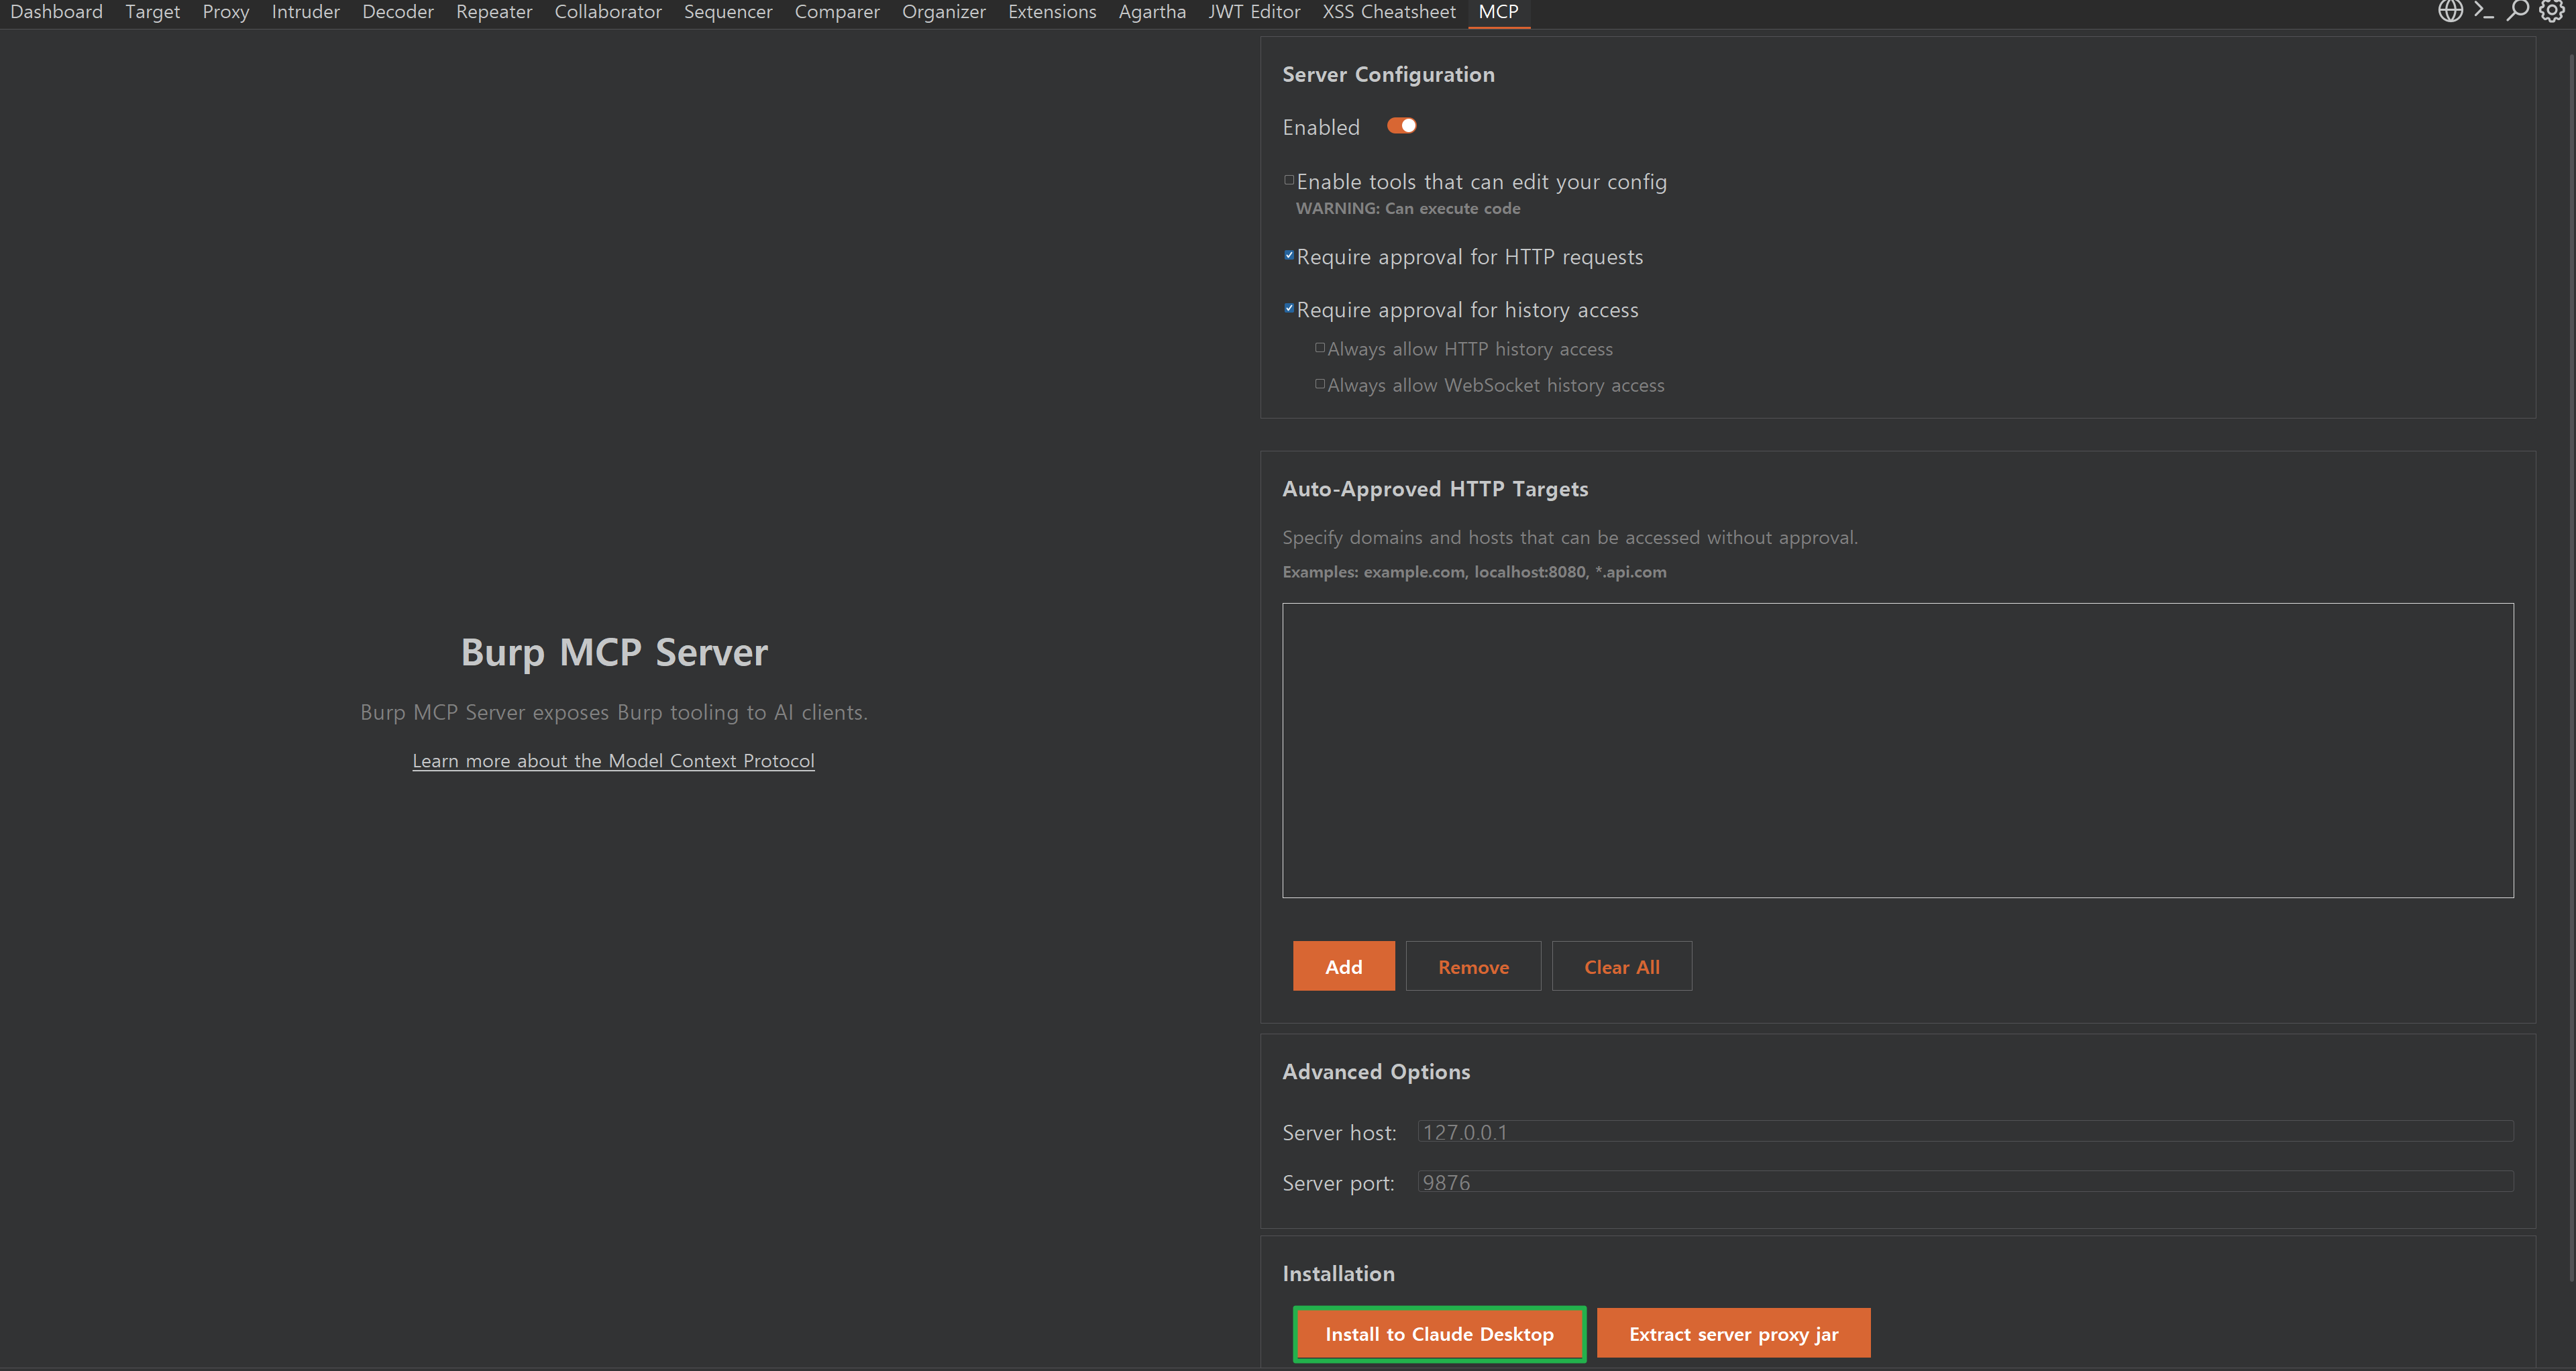2576x1371 pixels.
Task: Click the terminal prompt icon
Action: [2483, 11]
